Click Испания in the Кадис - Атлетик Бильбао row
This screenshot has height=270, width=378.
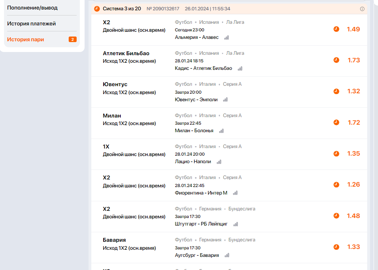[x=209, y=53]
